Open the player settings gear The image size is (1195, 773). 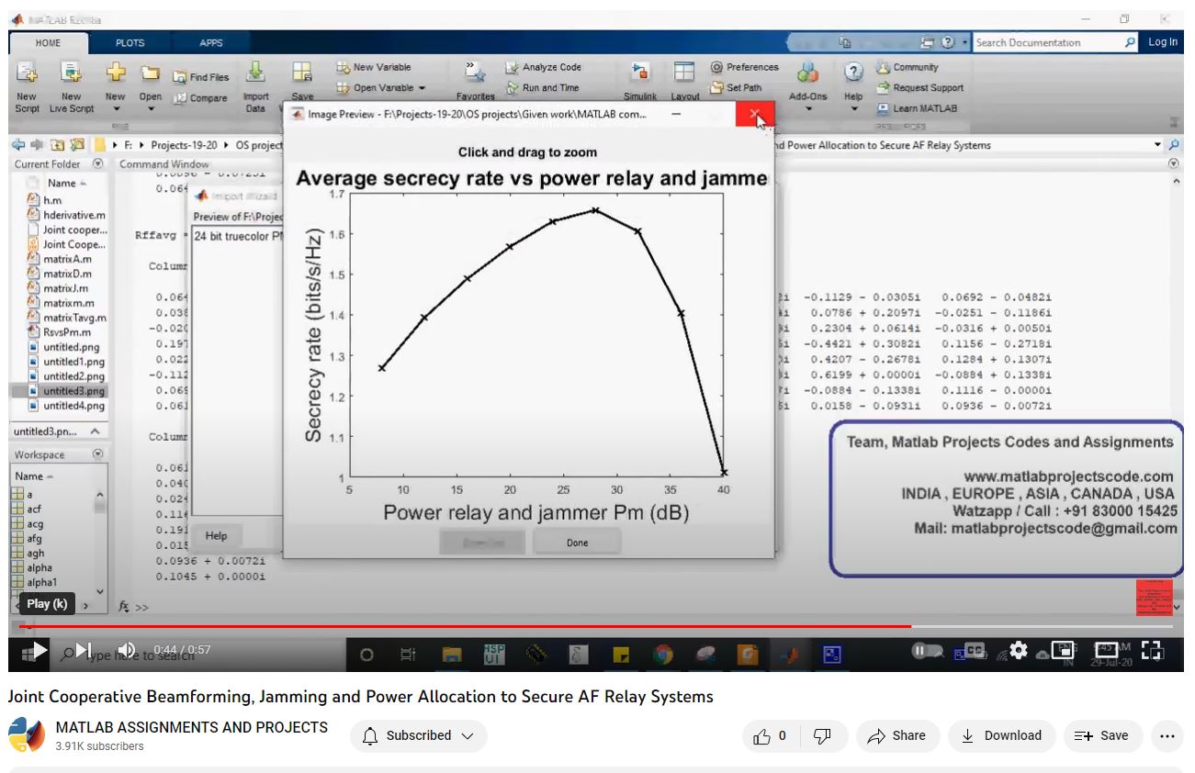pyautogui.click(x=1018, y=650)
